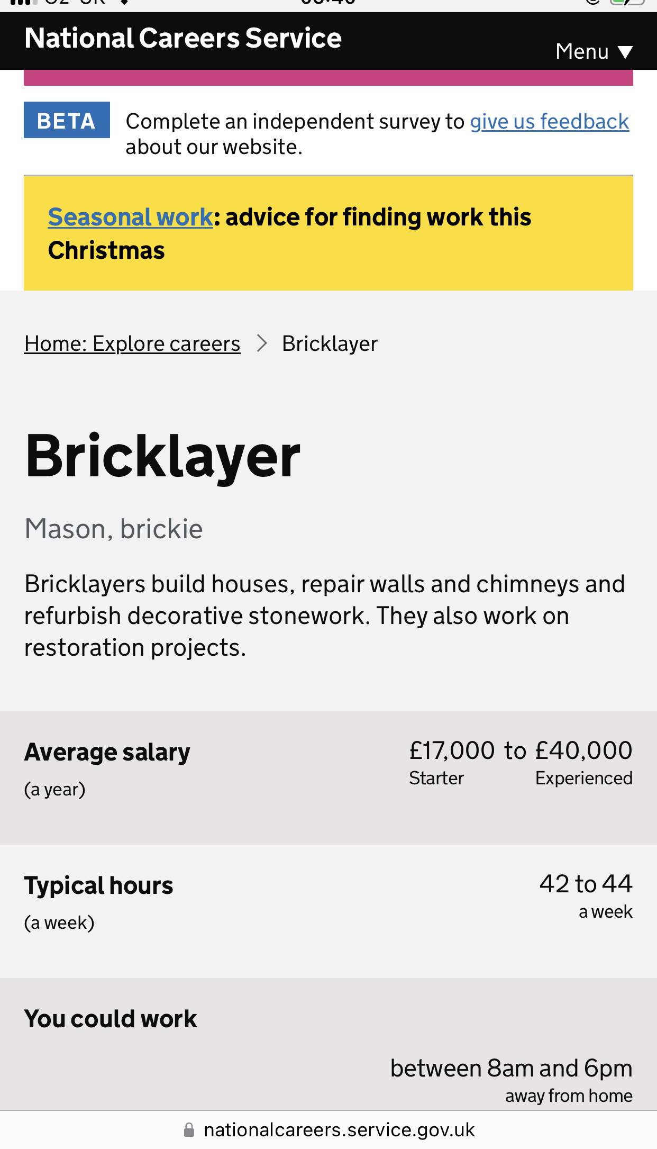Open the give us feedback link

[x=549, y=122]
